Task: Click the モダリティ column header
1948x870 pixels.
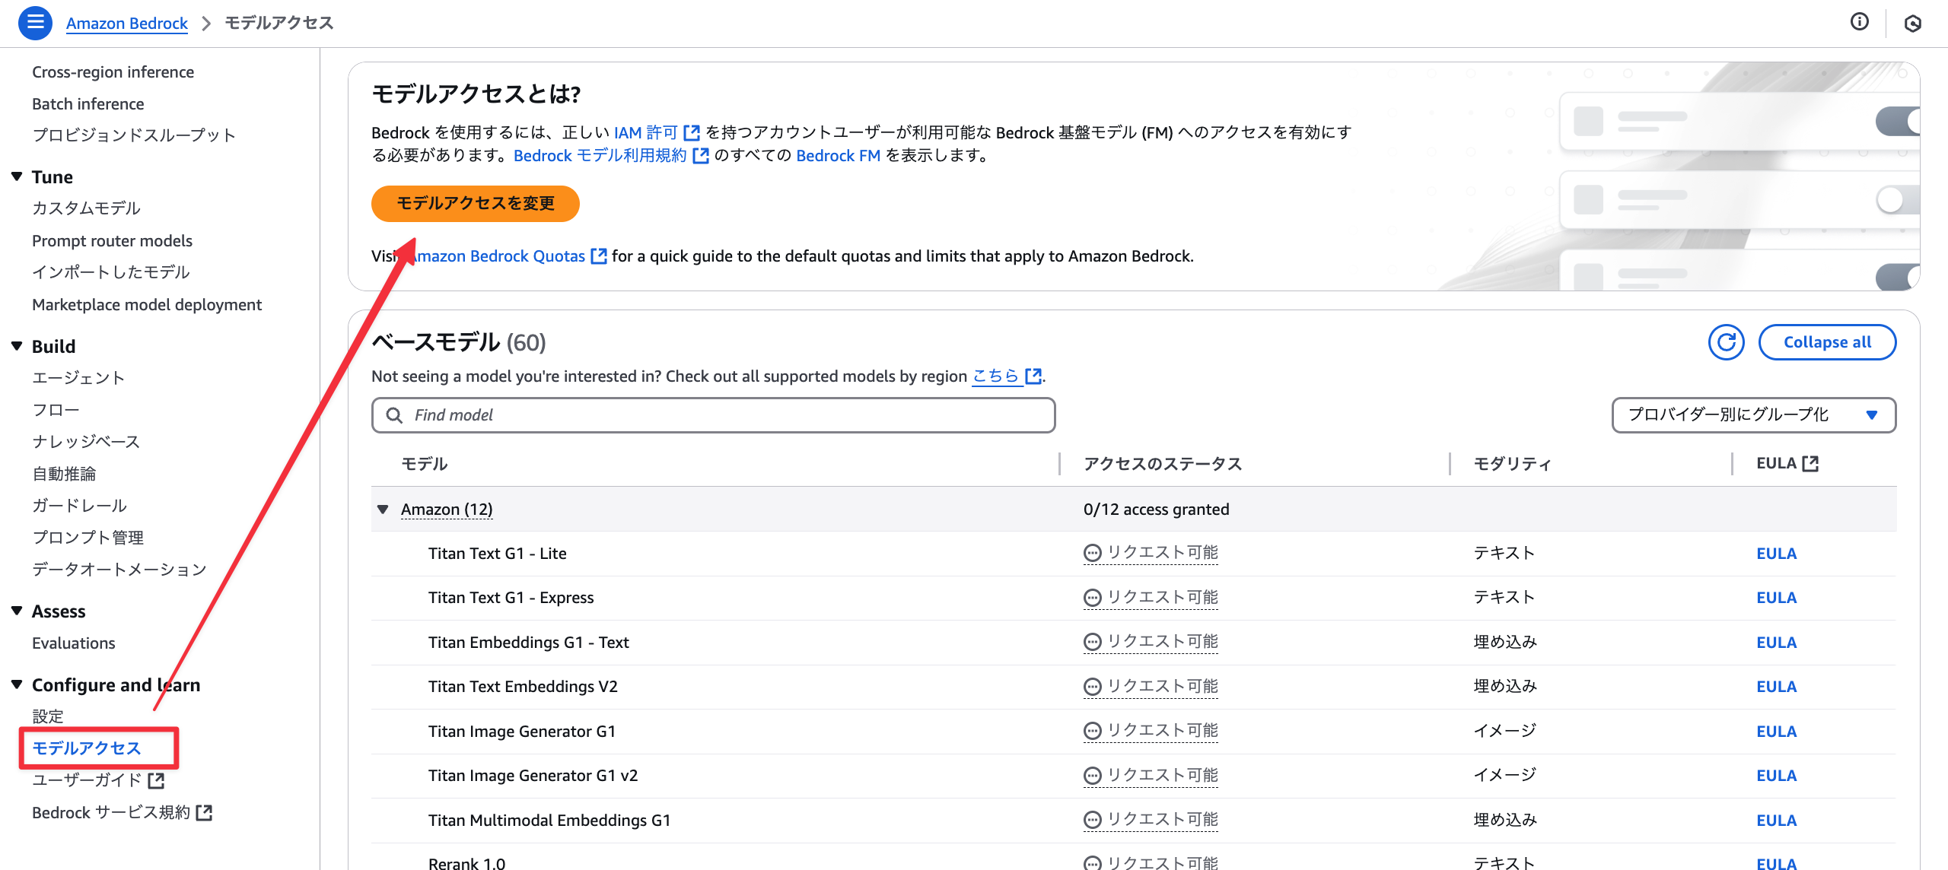Action: pos(1512,464)
